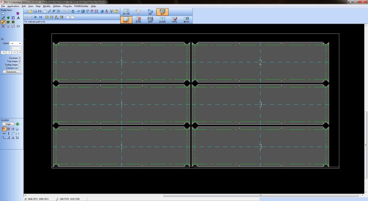This screenshot has height=201, width=368.
Task: Click the Save disk icon
Action: coord(35,11)
